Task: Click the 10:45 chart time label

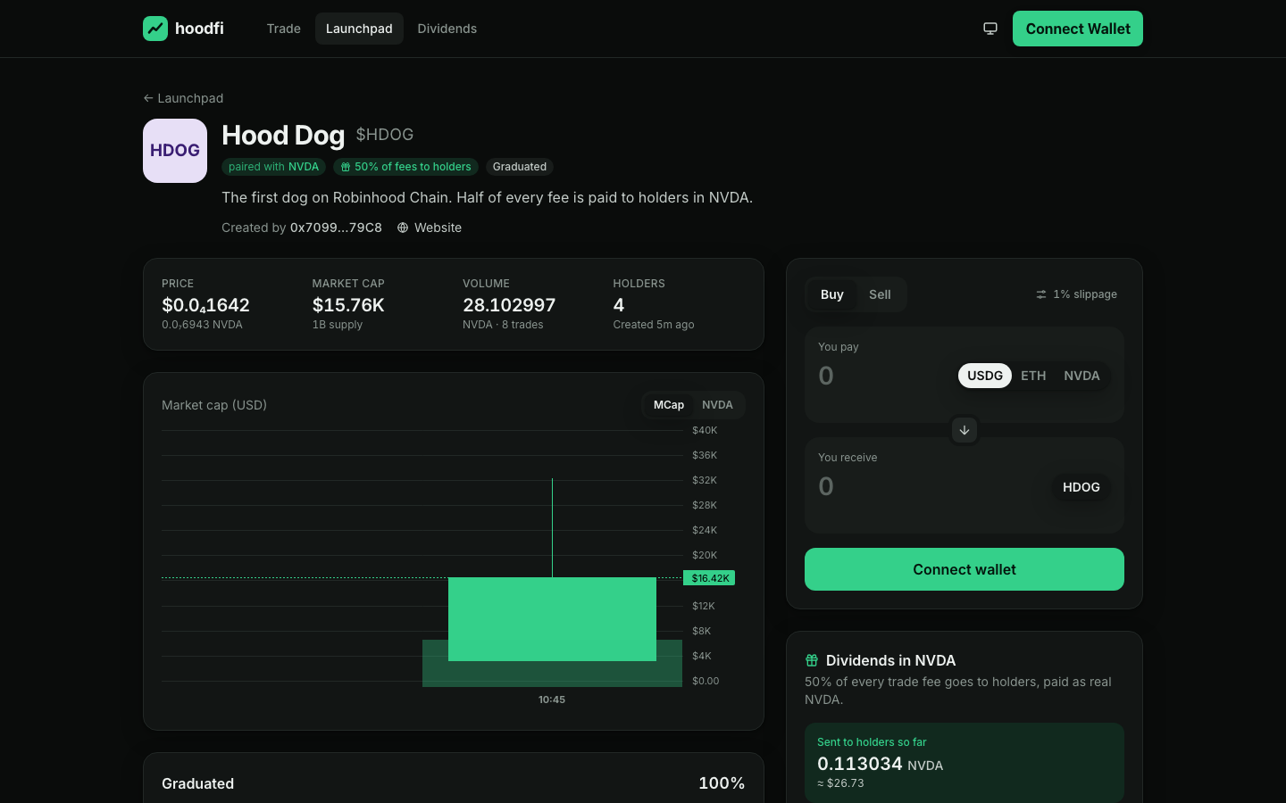Action: (552, 700)
